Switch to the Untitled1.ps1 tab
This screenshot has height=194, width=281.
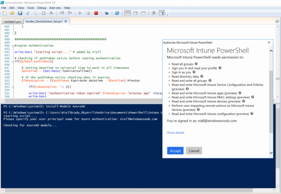click(12, 22)
